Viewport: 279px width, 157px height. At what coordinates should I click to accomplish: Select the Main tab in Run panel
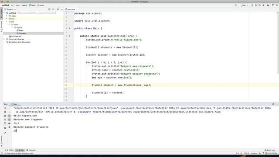pyautogui.click(x=15, y=104)
